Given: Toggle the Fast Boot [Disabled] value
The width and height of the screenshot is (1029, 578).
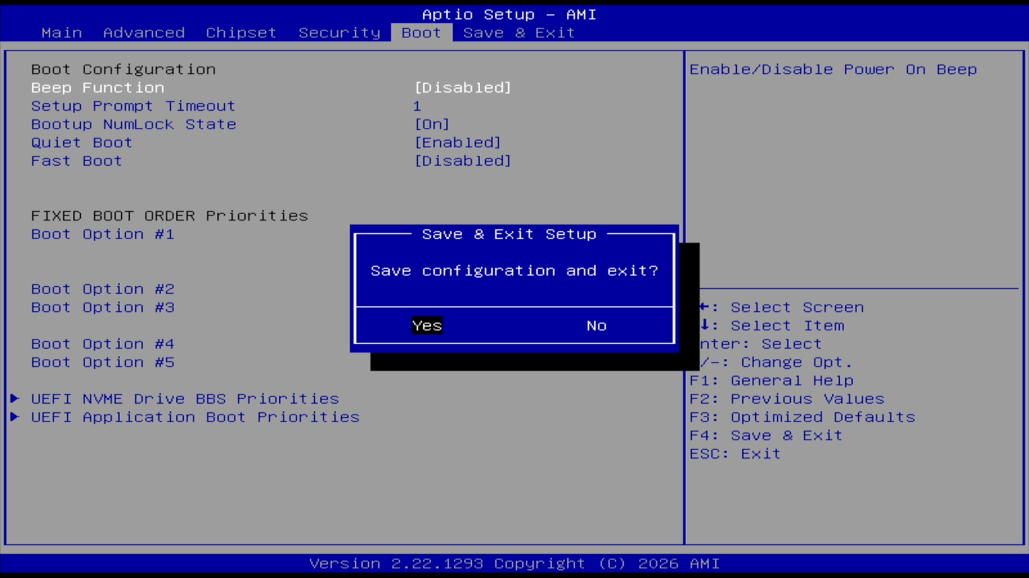Looking at the screenshot, I should [x=462, y=161].
